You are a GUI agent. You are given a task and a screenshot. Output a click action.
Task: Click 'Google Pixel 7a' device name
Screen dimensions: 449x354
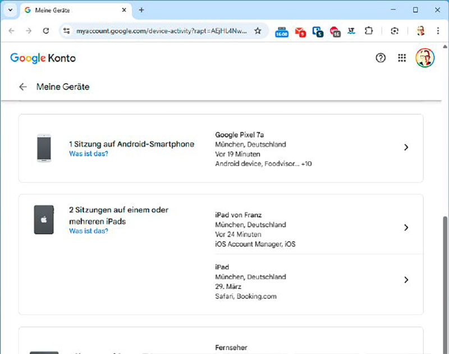tap(240, 135)
